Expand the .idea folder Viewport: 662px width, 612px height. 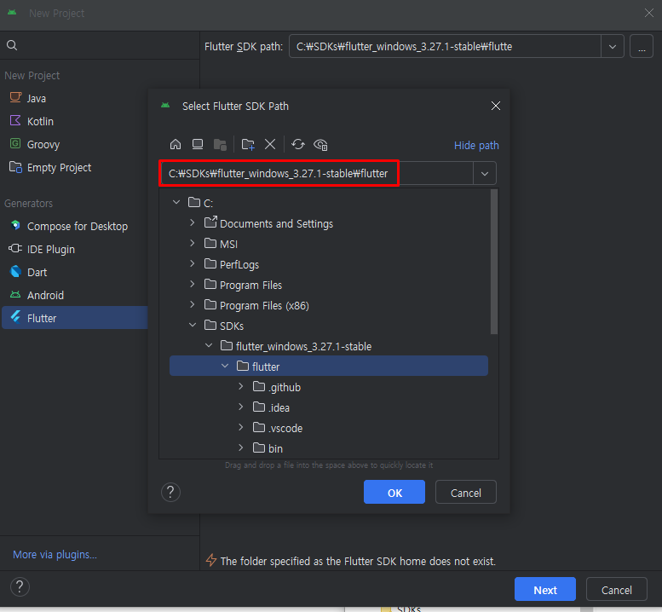[241, 407]
